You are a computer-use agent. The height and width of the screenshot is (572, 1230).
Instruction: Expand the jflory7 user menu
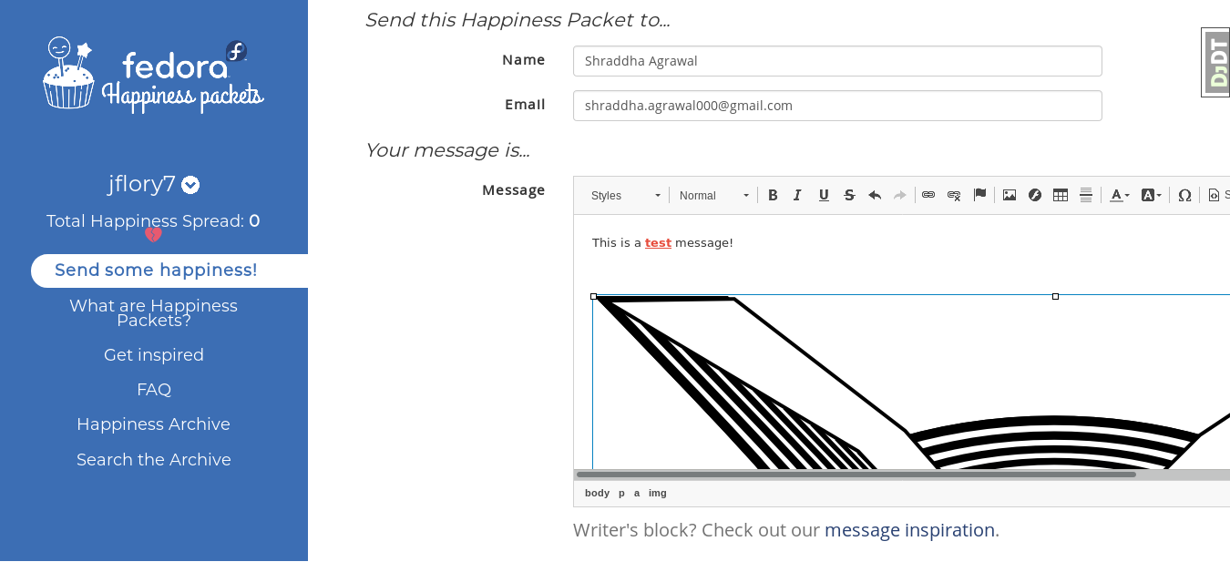point(190,185)
